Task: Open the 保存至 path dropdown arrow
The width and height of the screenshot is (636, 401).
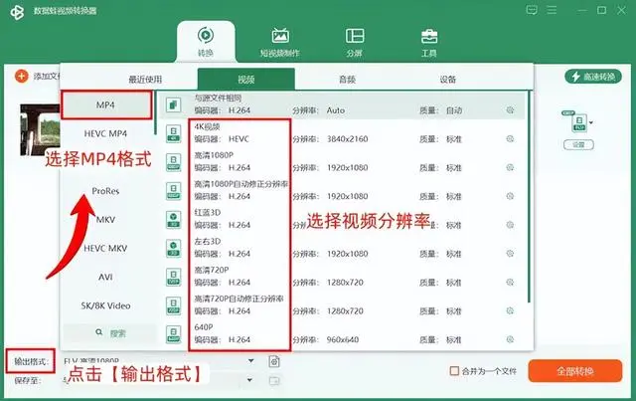Action: pos(249,380)
